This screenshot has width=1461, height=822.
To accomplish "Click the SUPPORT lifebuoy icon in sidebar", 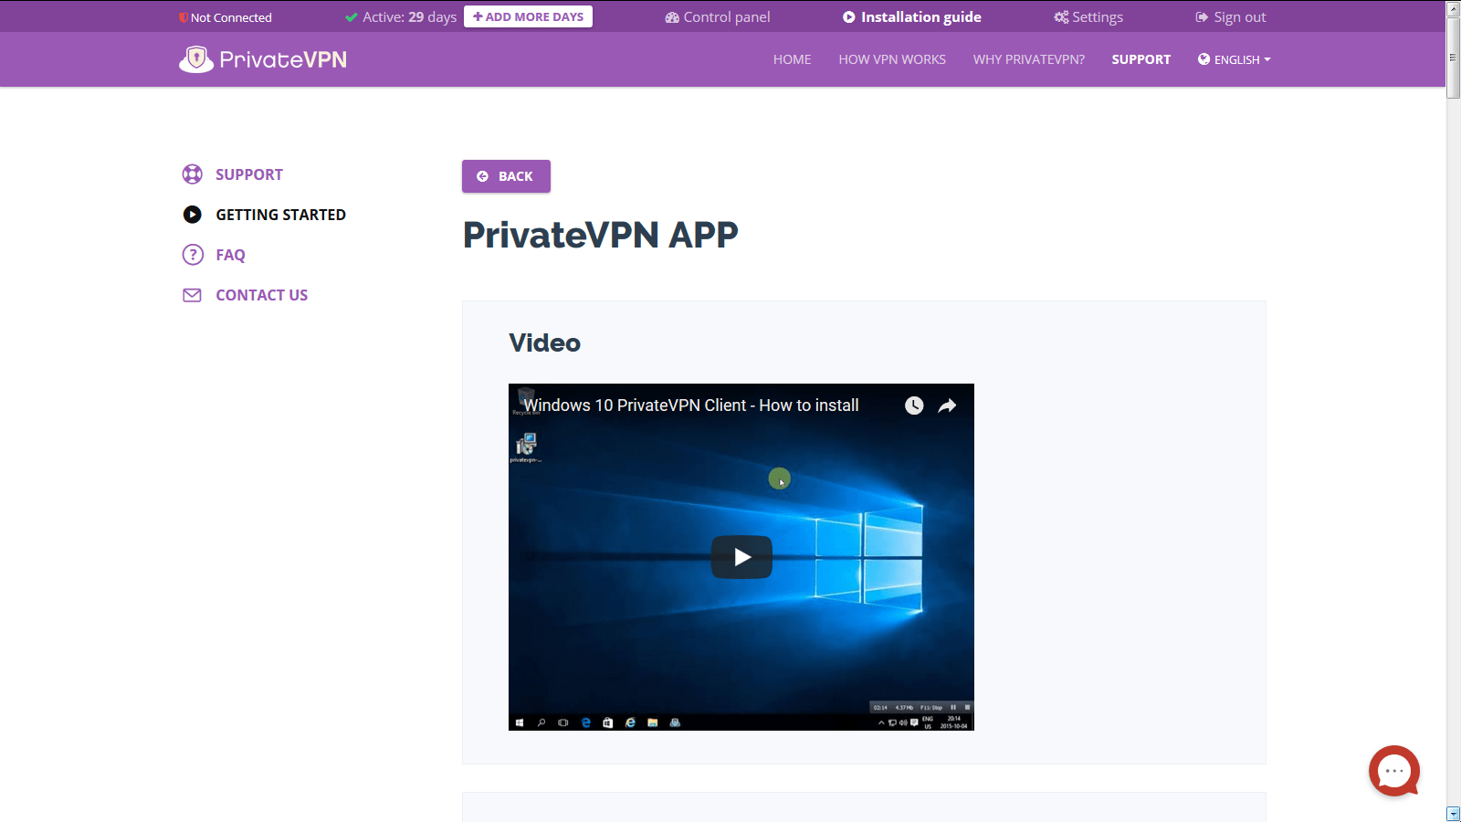I will [x=192, y=174].
